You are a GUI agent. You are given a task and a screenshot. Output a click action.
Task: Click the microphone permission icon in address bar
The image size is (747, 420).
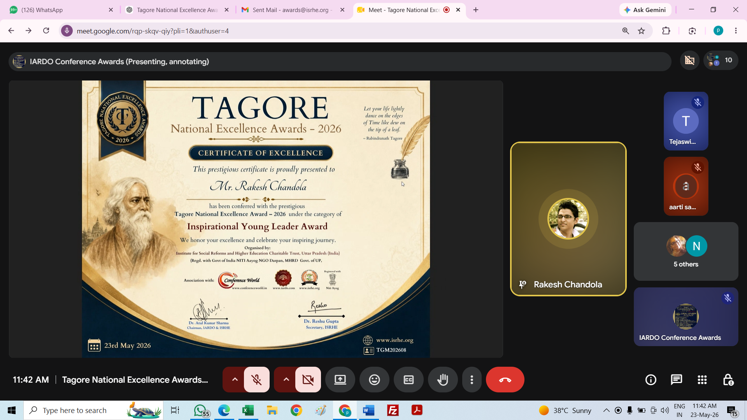point(67,31)
